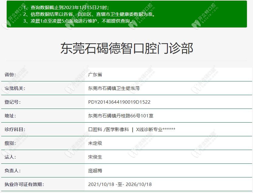Click the text X线诊断专业******
Image resolution: width=253 pixels, height=193 pixels.
point(156,129)
